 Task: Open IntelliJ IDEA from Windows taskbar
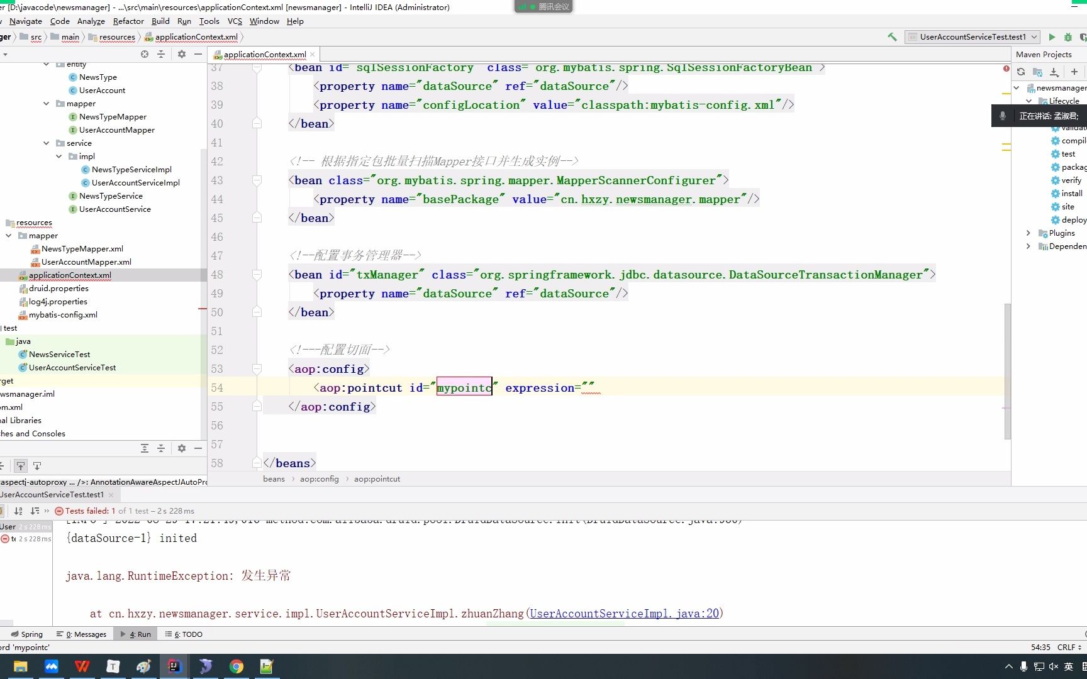174,666
